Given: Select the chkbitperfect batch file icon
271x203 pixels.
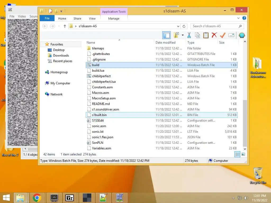Looking at the screenshot, I should coord(89,76).
